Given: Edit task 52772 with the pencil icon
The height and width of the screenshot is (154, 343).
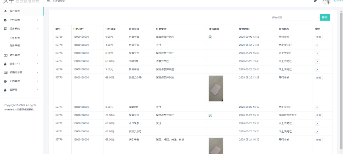Looking at the screenshot, I should (317, 123).
